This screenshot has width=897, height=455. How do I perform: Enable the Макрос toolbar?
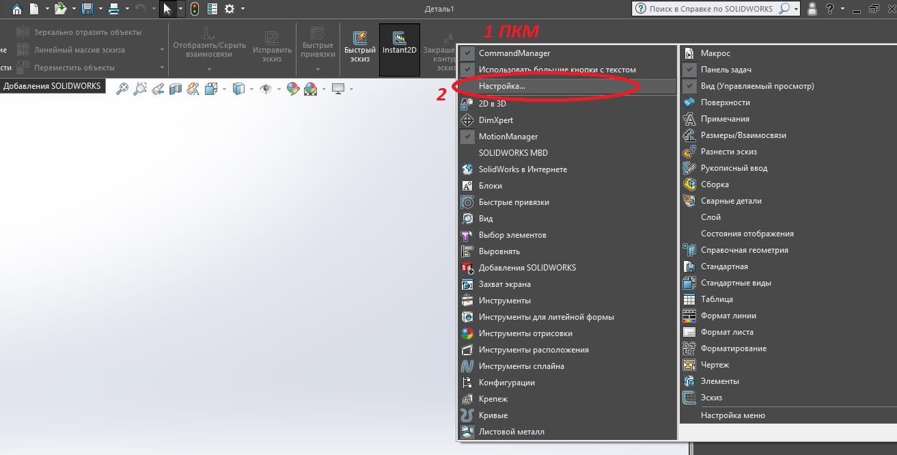(x=788, y=53)
